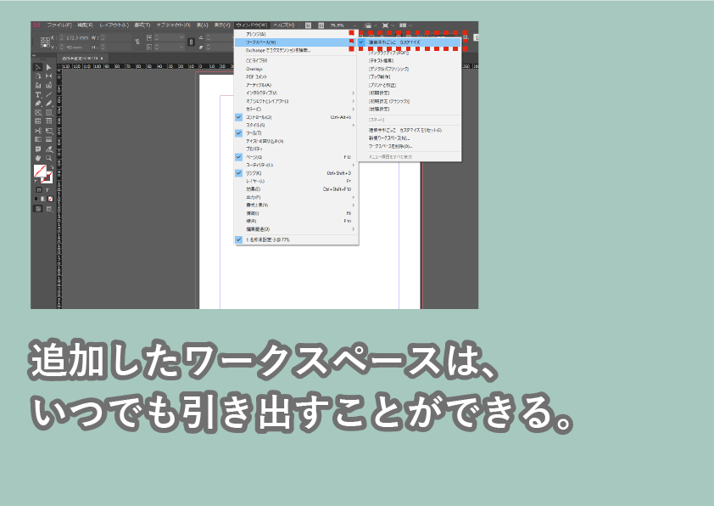Select the Note tool
This screenshot has width=714, height=506.
tap(38, 149)
